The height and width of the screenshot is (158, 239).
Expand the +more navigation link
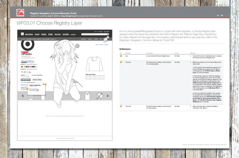(x=73, y=34)
